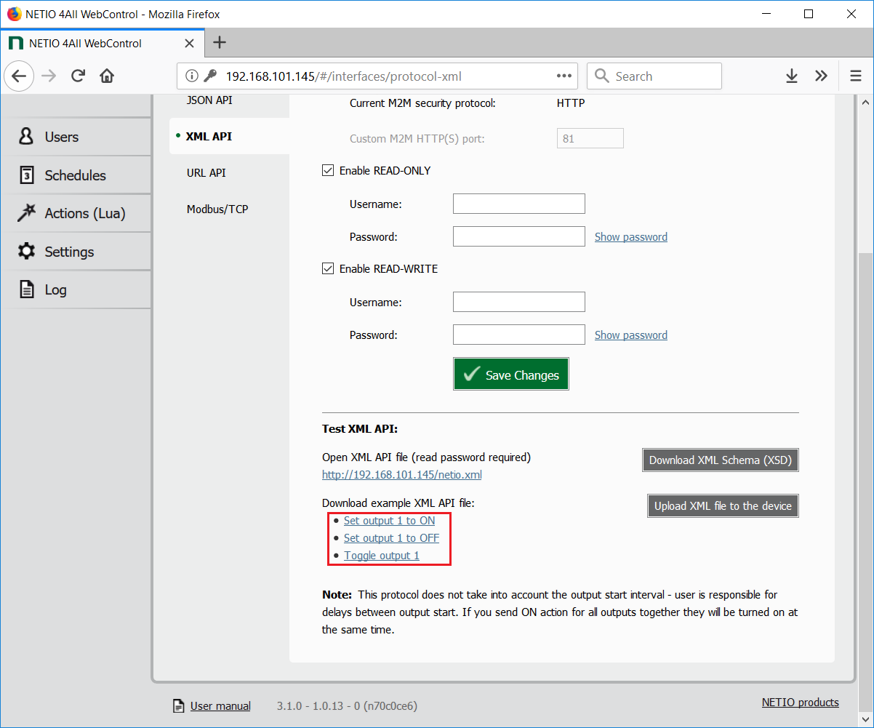874x728 pixels.
Task: Focus the READ-WRITE Username field
Action: click(x=519, y=302)
